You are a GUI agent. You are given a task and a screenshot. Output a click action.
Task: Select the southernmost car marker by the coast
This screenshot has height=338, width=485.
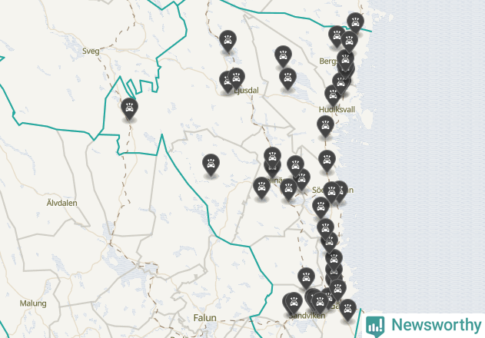point(348,310)
